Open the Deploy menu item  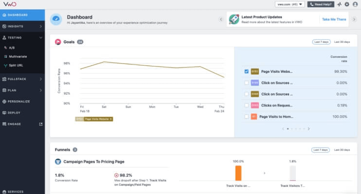click(x=22, y=113)
